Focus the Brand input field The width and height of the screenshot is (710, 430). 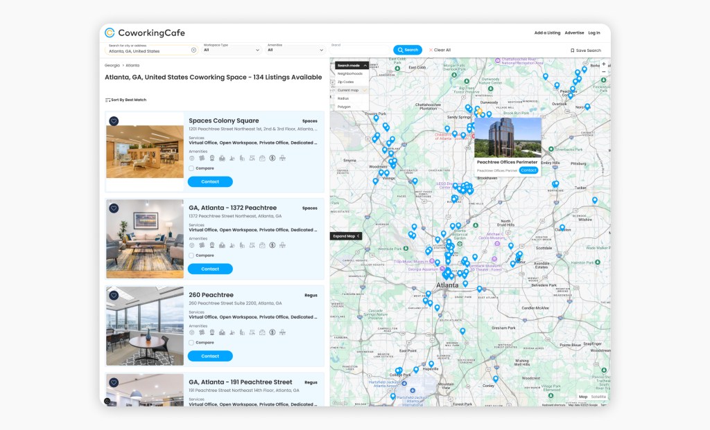359,50
